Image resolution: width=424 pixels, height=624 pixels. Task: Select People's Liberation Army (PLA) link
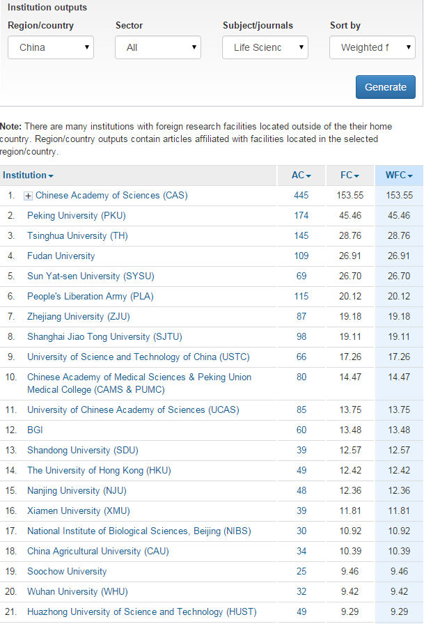click(90, 297)
